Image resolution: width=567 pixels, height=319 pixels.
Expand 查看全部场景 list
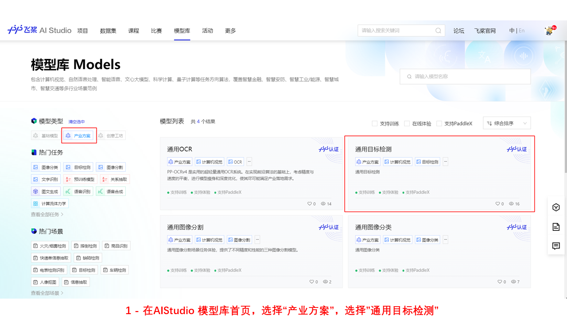click(x=47, y=293)
